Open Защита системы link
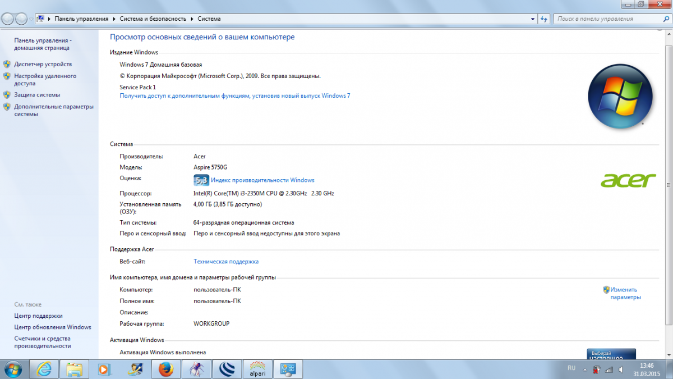673x379 pixels. (x=37, y=95)
